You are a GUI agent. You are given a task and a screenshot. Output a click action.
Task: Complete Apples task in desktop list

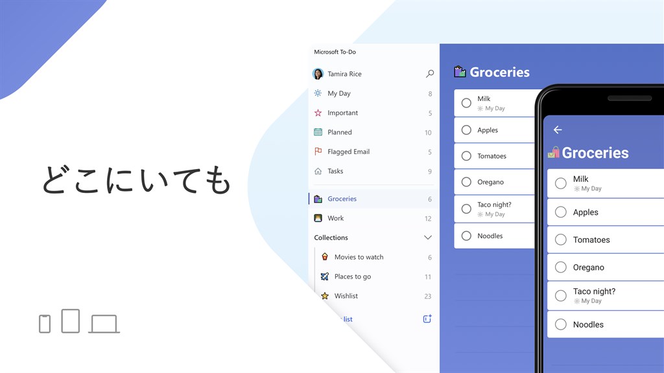[466, 130]
